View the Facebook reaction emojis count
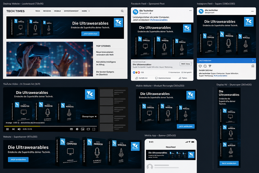259x173 pixels. coord(138,72)
